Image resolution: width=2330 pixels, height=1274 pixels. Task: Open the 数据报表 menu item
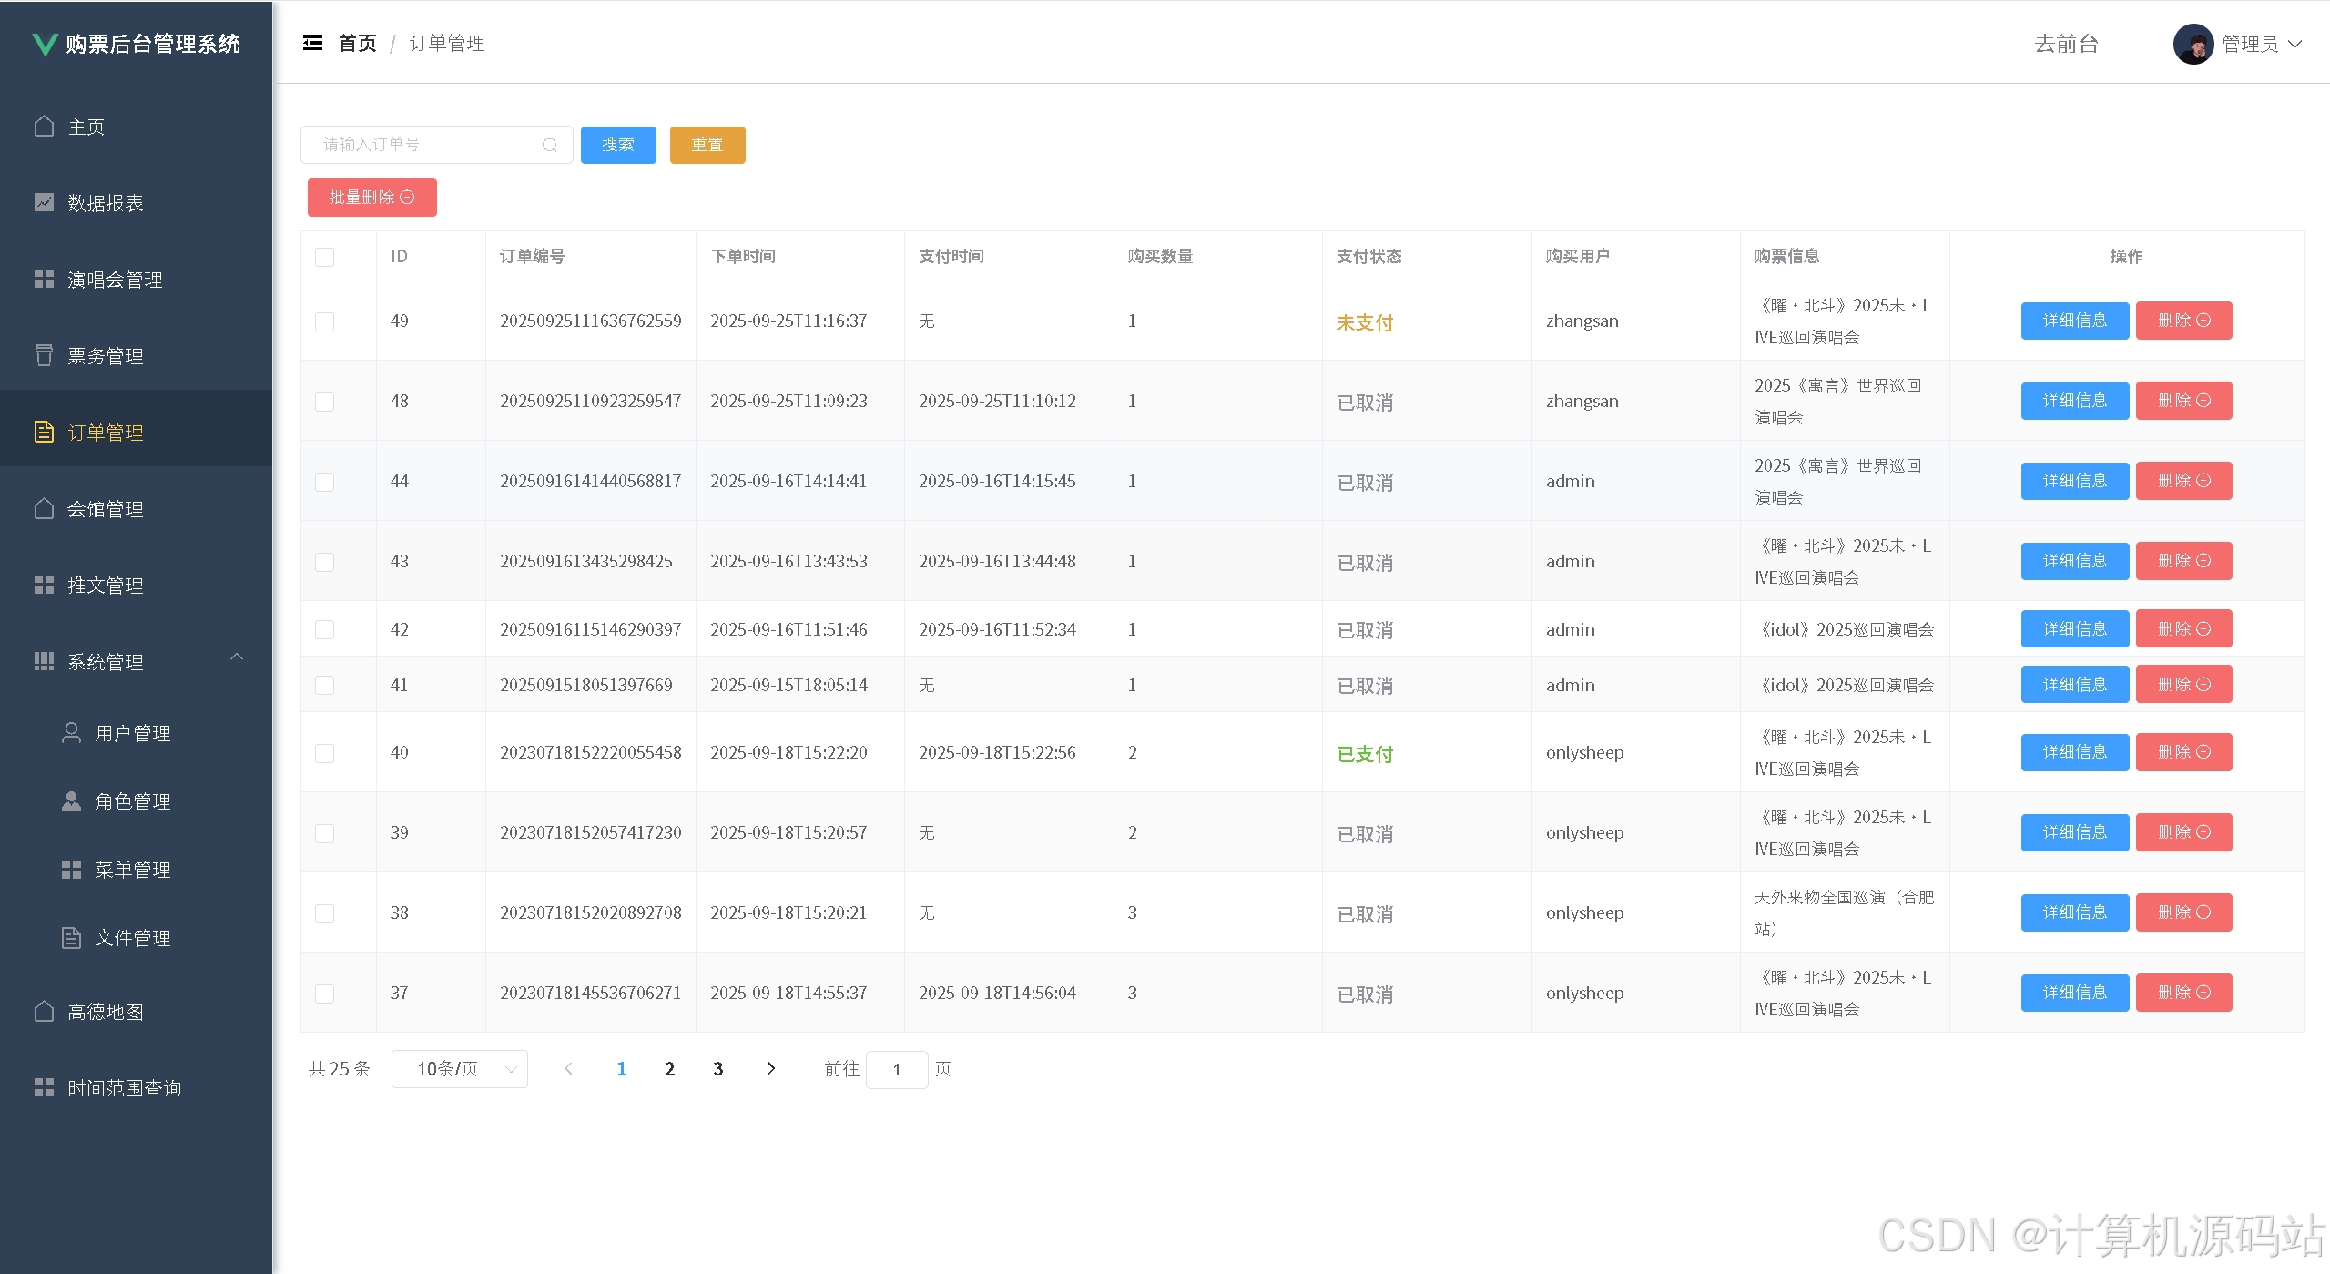click(x=137, y=202)
